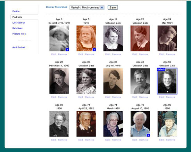Edit the Age 29 portrait
The width and height of the screenshot is (191, 152).
[53, 97]
